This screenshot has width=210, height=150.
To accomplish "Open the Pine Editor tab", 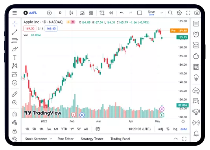I will point(66,139).
